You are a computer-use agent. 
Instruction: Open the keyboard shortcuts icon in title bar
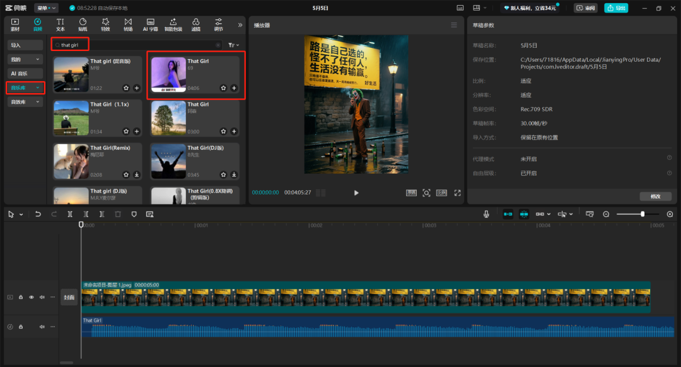pos(460,8)
